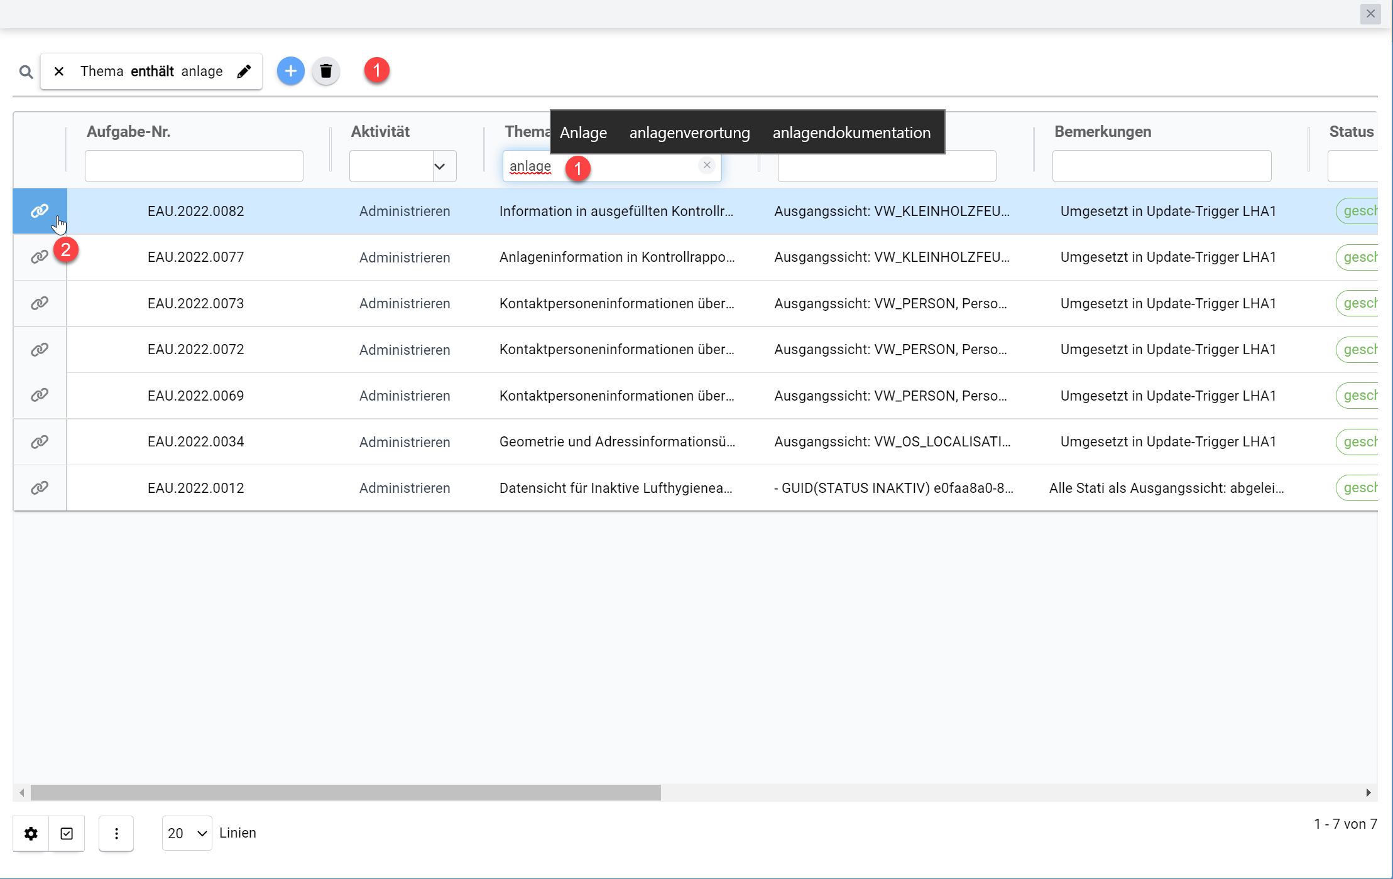This screenshot has height=879, width=1393.
Task: Clear the Thema filter input text
Action: 707,165
